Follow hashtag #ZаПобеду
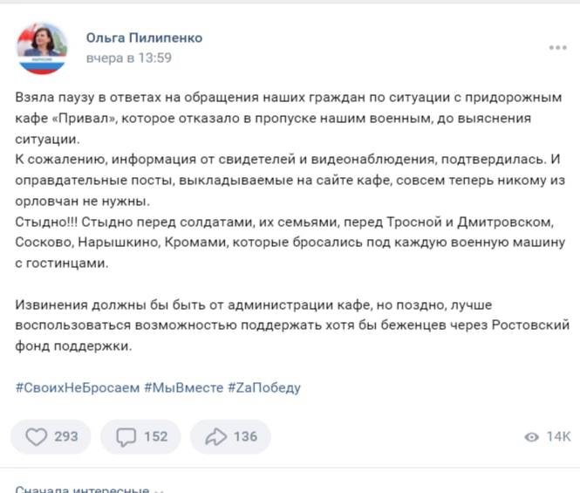The image size is (580, 493). 264,388
